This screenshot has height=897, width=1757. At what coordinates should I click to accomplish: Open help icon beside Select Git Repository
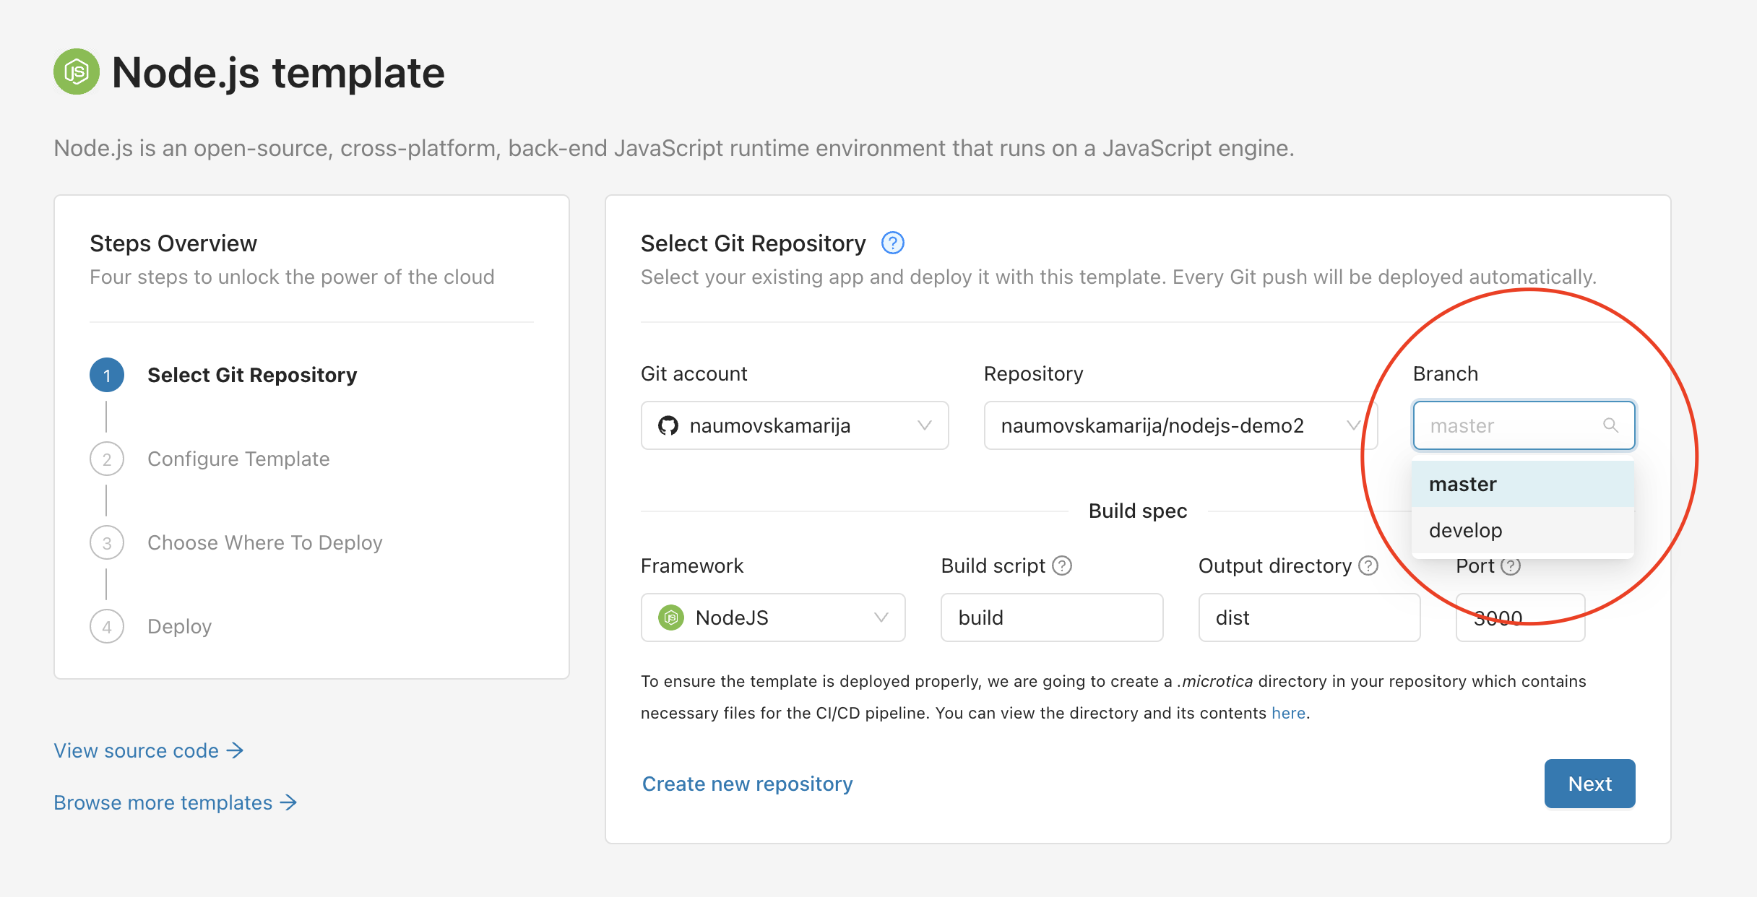tap(893, 243)
